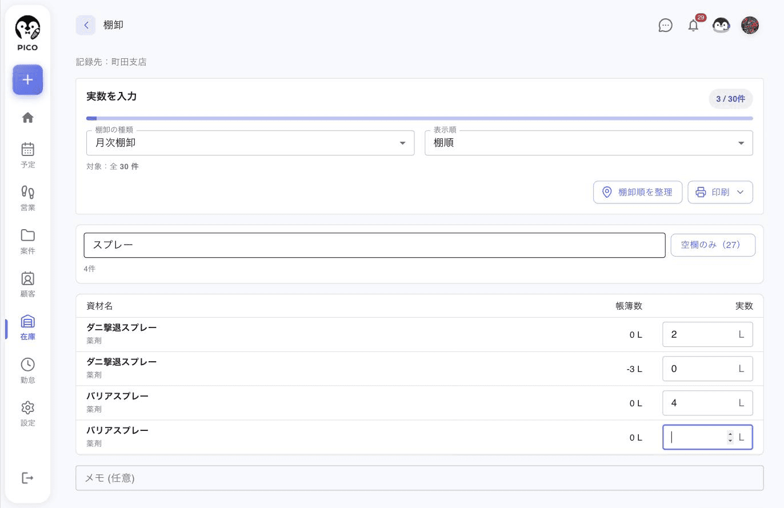Viewport: 784px width, 508px height.
Task: Click the blue plus create button
Action: (28, 80)
